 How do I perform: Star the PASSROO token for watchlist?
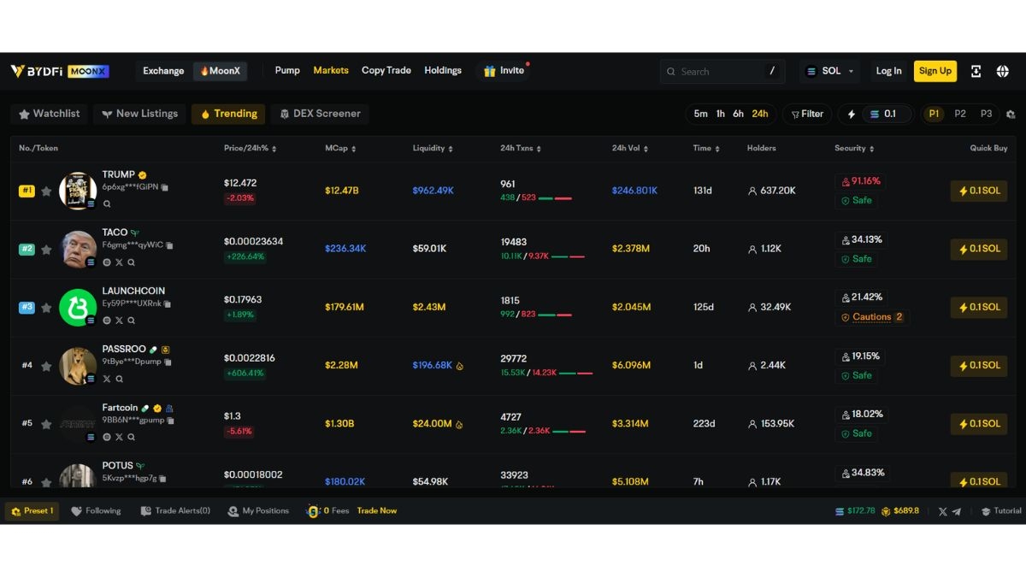point(46,366)
